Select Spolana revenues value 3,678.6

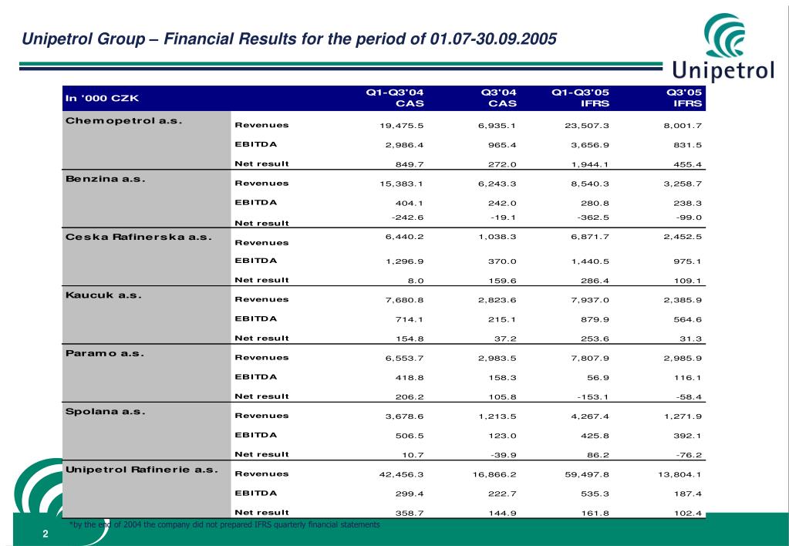click(405, 416)
